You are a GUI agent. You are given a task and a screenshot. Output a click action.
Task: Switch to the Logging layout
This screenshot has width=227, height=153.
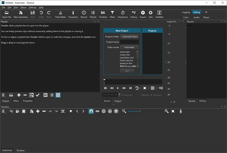point(186,12)
